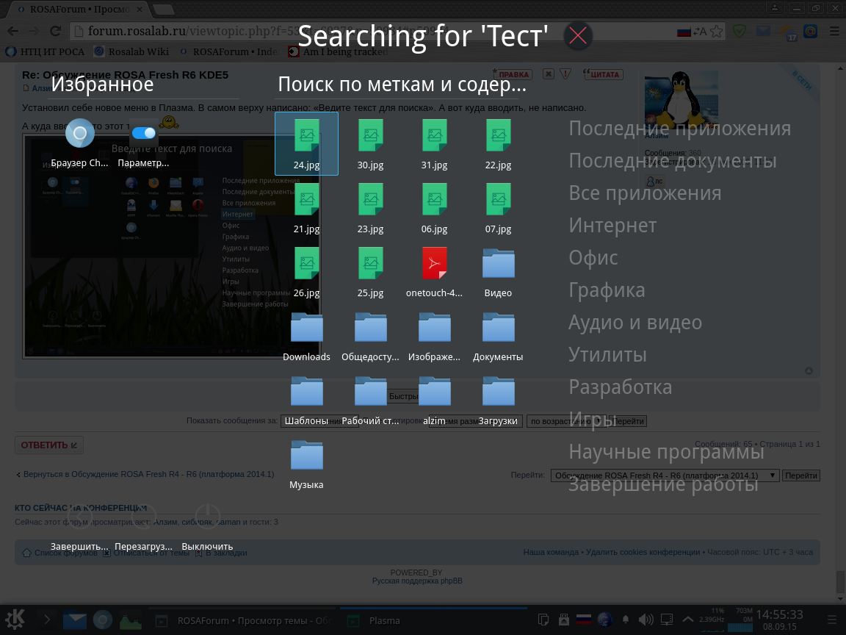Open the Общедосту... folder
This screenshot has height=635, width=846.
pos(370,336)
